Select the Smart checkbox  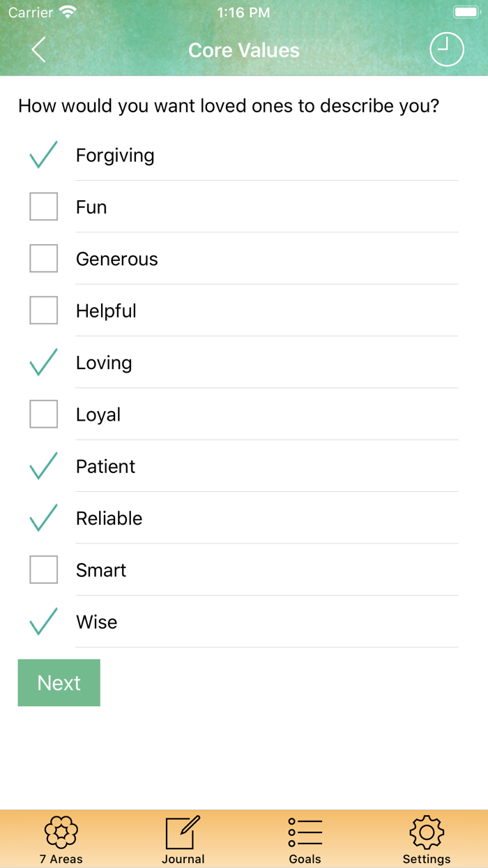(x=43, y=570)
